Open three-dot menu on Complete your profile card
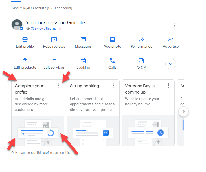This screenshot has height=172, width=206. tap(58, 86)
